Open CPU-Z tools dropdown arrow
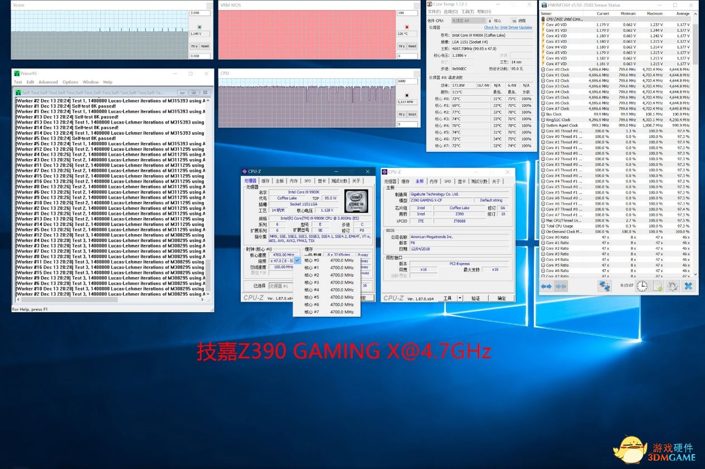705x469 pixels. click(460, 298)
